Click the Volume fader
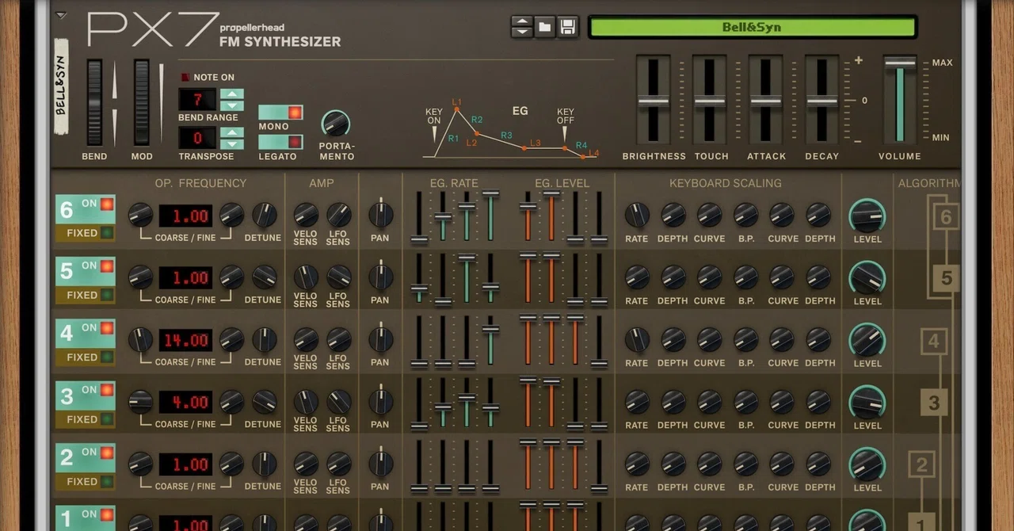Screen dimensions: 1014x531 coord(900,101)
